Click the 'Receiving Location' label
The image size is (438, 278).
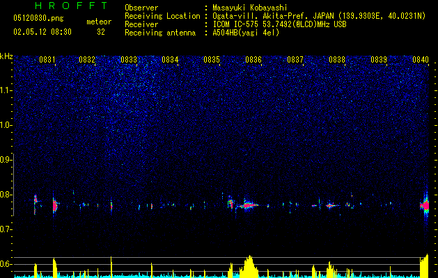162,16
